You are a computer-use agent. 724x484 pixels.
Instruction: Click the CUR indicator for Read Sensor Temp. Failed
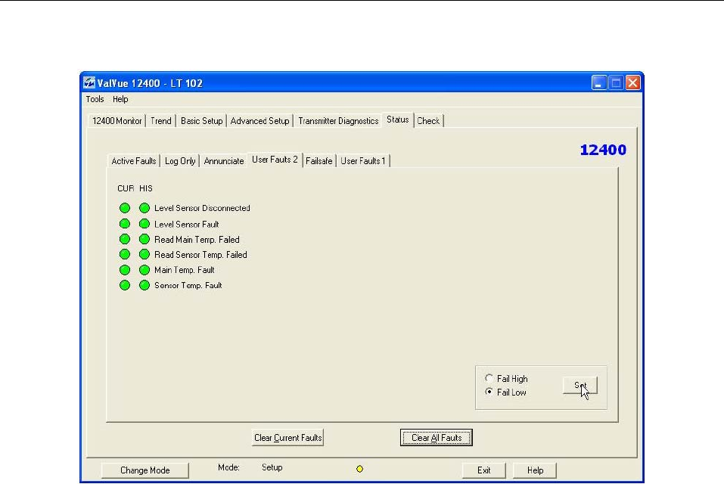[125, 254]
